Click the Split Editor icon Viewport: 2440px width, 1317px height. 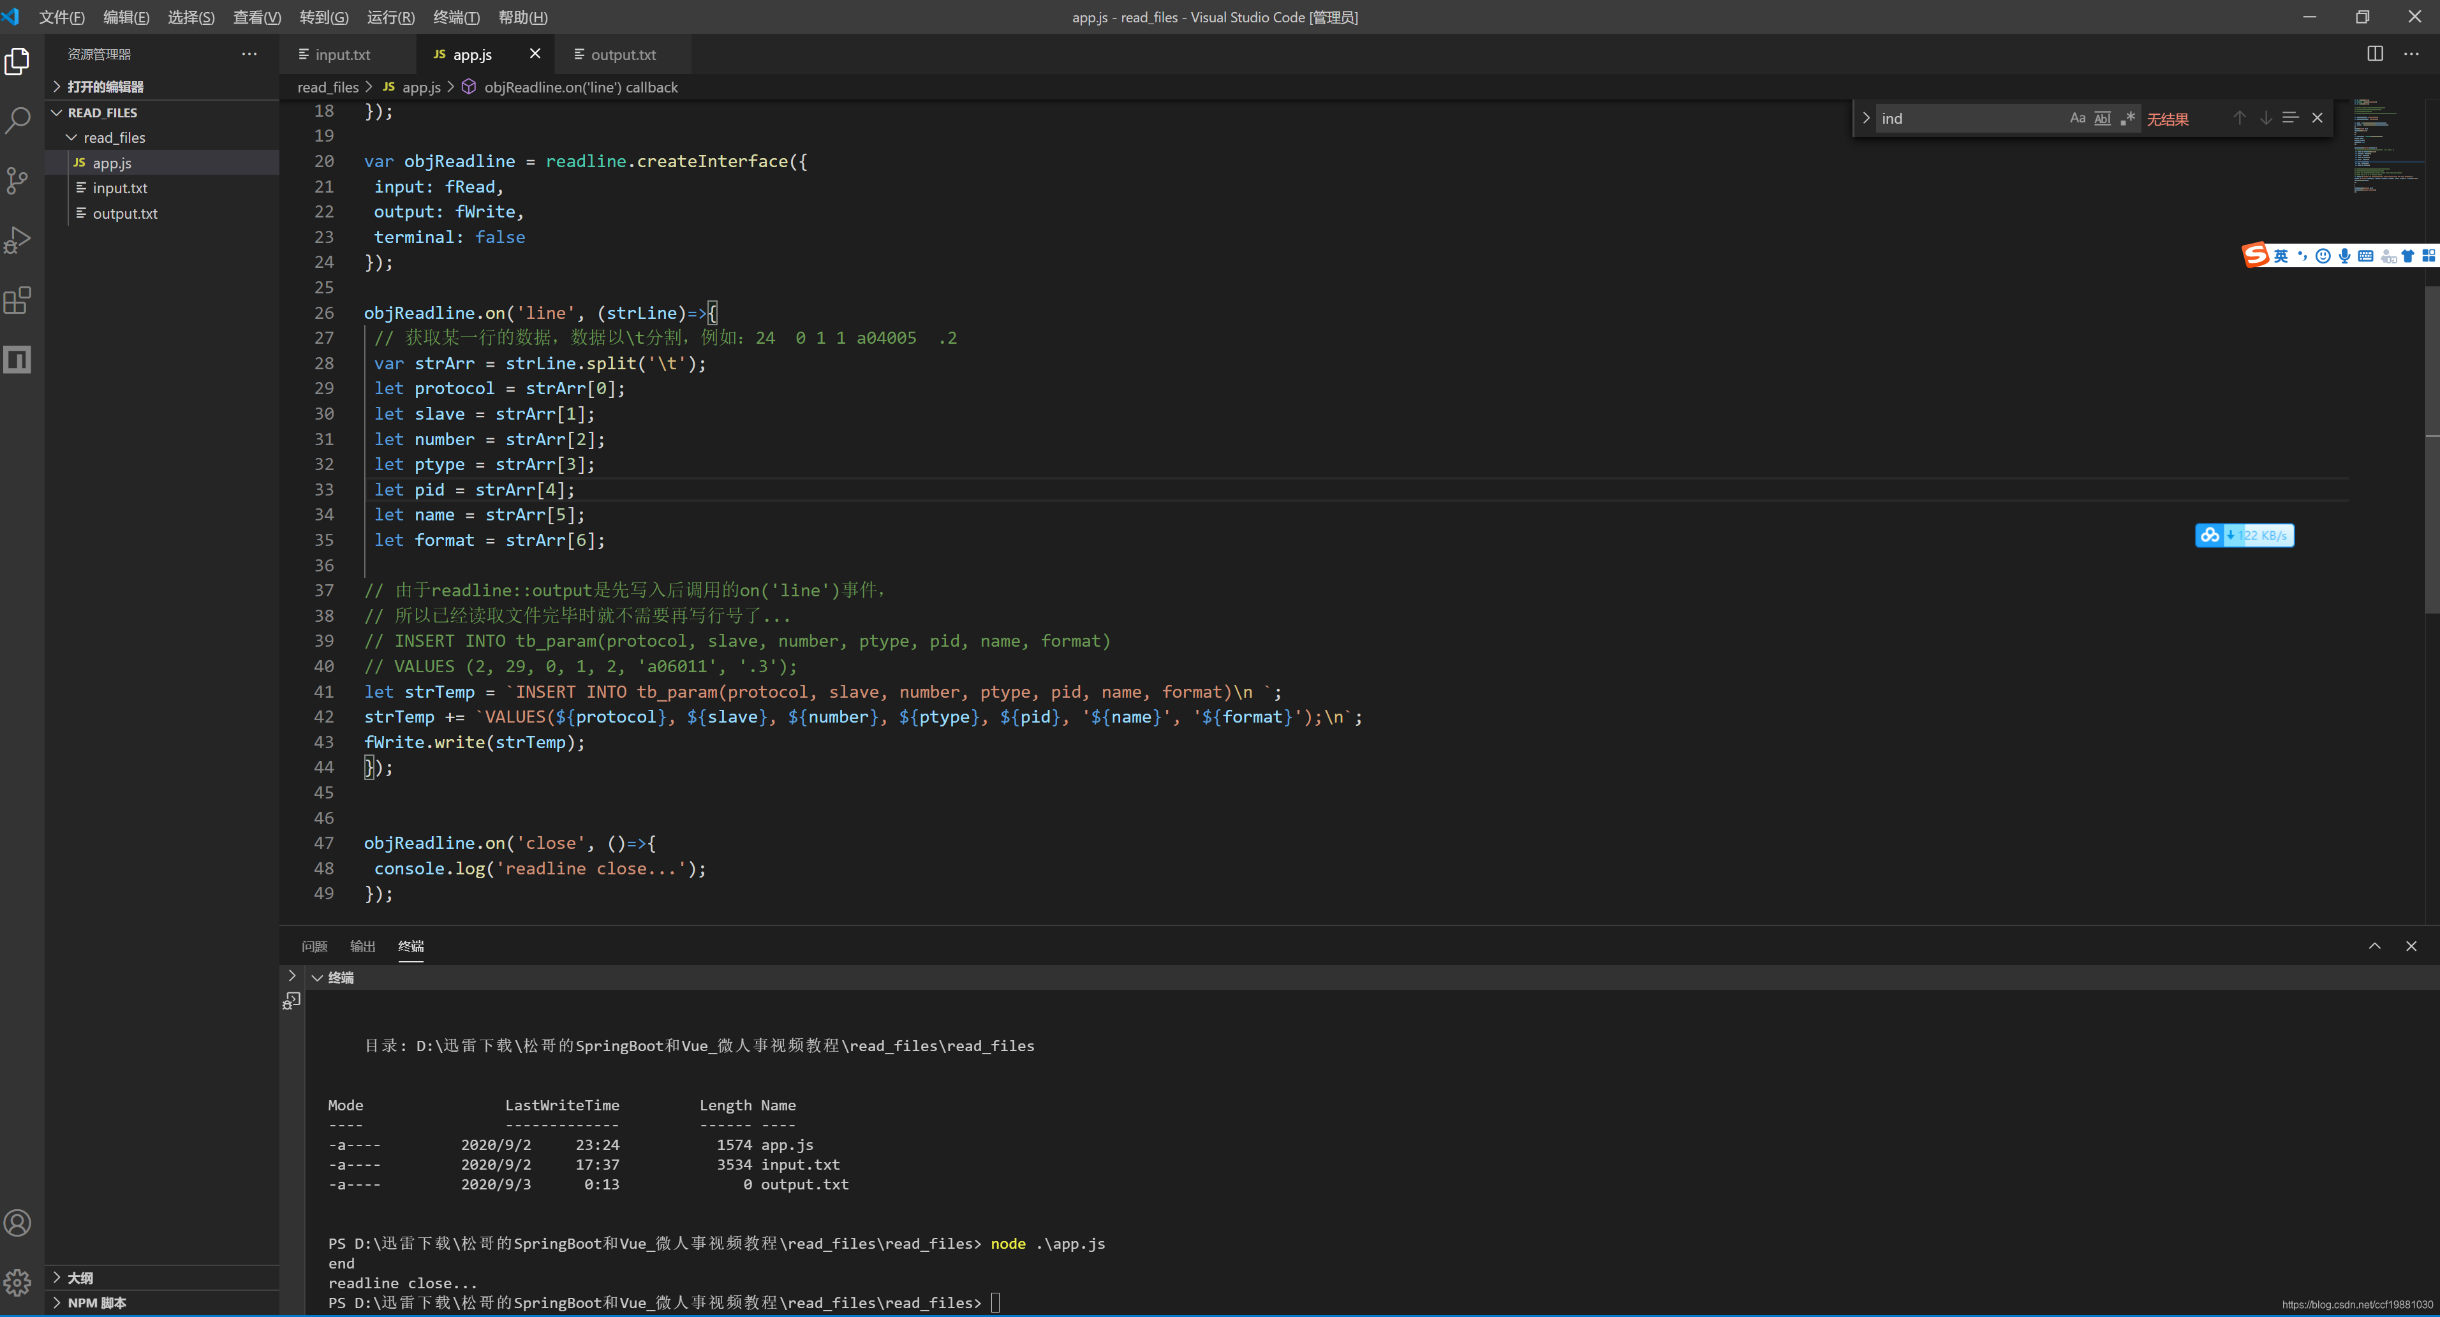(x=2375, y=54)
